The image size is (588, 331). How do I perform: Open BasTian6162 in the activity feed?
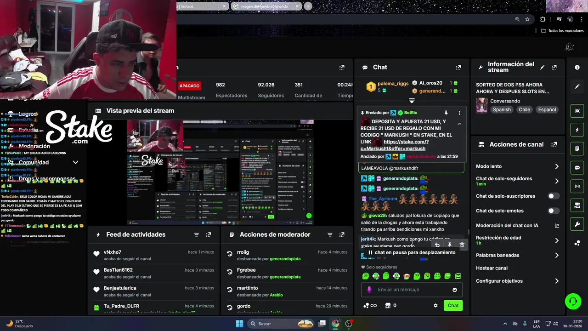click(118, 270)
